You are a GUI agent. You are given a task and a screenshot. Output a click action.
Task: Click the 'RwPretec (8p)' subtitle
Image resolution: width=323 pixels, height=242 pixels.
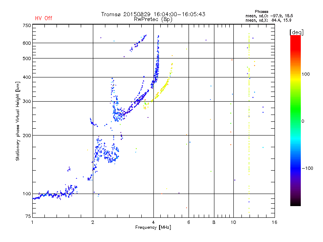pyautogui.click(x=153, y=19)
